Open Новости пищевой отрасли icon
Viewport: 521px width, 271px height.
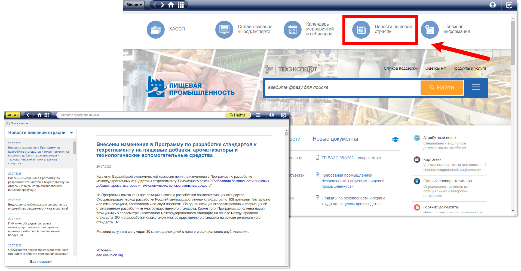click(x=361, y=29)
